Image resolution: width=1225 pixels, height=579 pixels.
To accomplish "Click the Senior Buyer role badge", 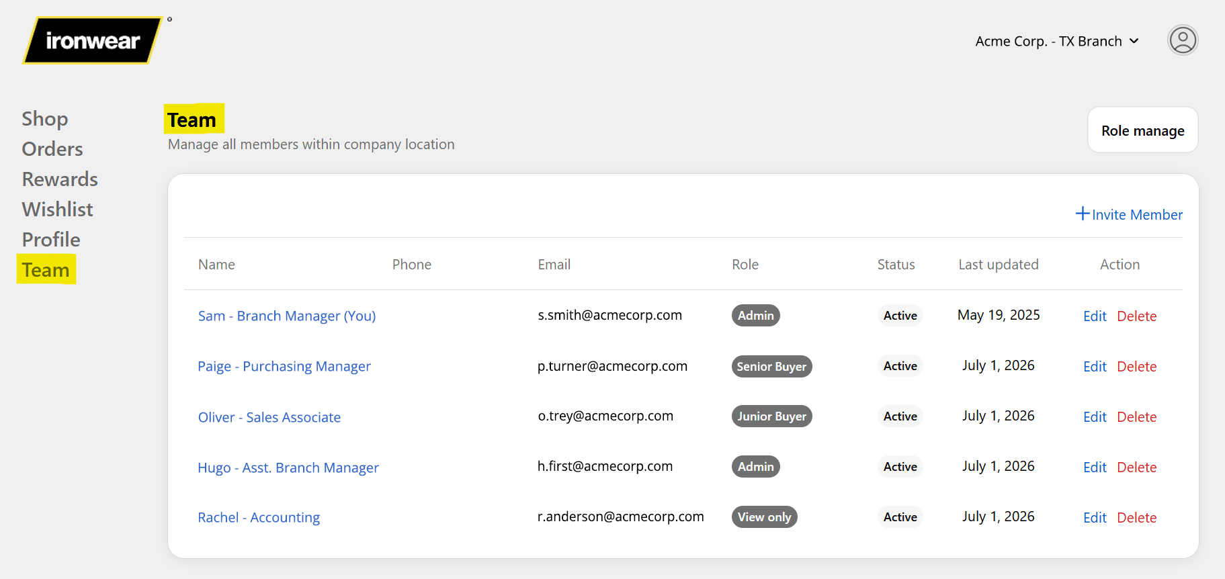I will click(771, 366).
